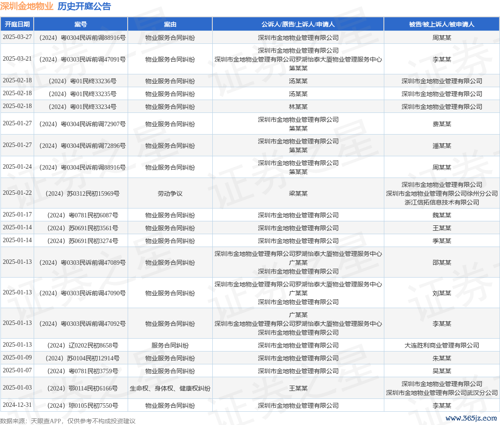Image resolution: width=500 pixels, height=425 pixels.
Task: Select case number 粤01民终33234号
Action: point(82,106)
